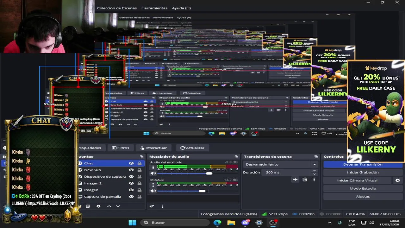The width and height of the screenshot is (405, 228).
Task: Open advanced audio properties gears icon
Action: (x=152, y=206)
